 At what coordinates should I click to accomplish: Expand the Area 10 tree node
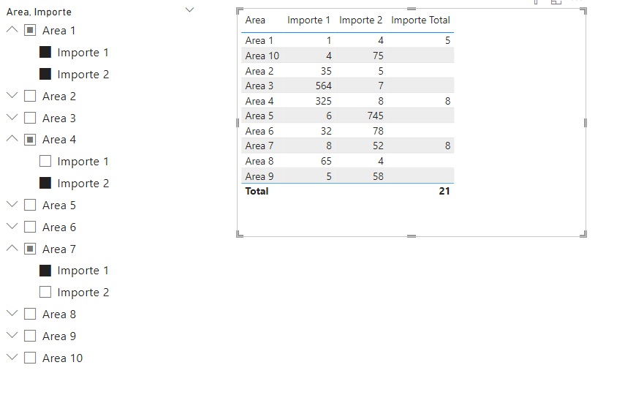click(x=12, y=357)
